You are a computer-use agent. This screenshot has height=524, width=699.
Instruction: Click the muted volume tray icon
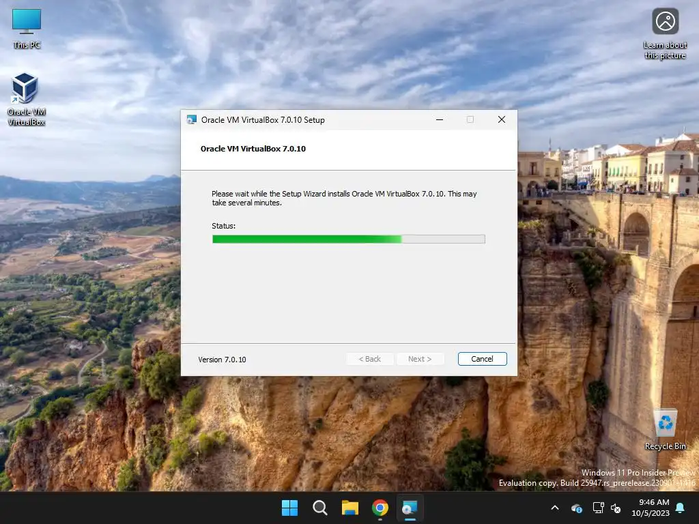[616, 508]
